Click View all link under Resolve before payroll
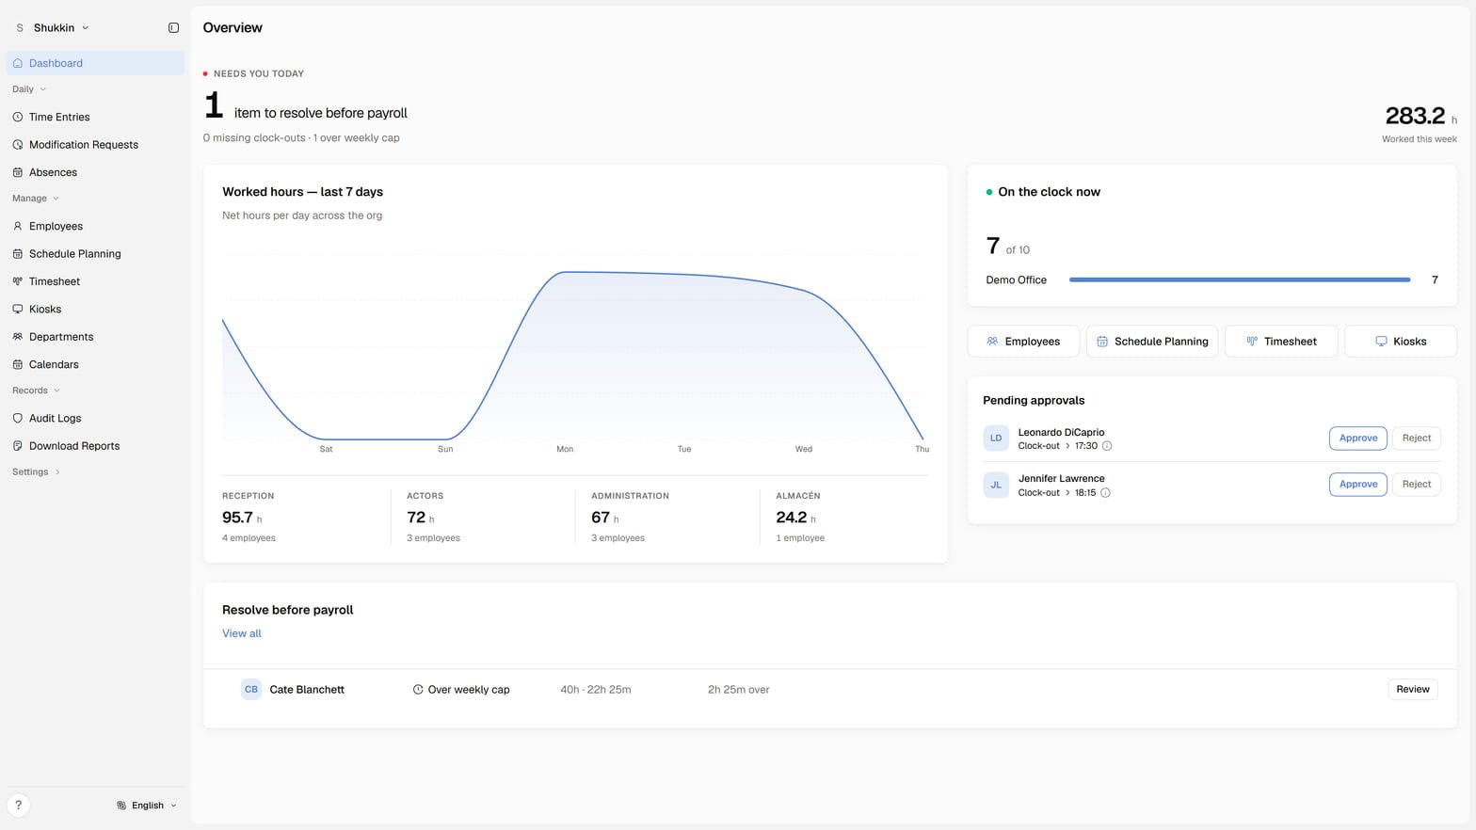The width and height of the screenshot is (1476, 830). [242, 633]
